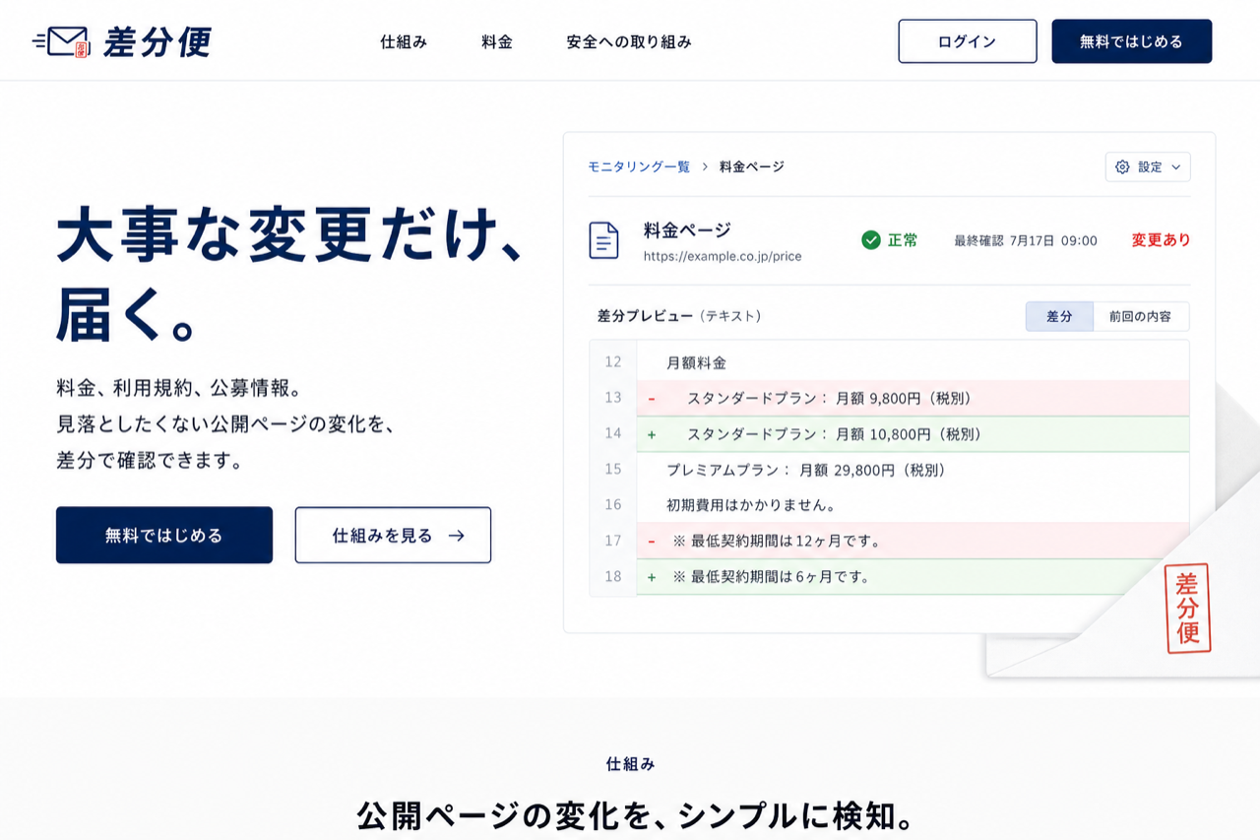Click the 差分プレビュー (テキスト) heading
Image resolution: width=1260 pixels, height=840 pixels.
coord(679,316)
